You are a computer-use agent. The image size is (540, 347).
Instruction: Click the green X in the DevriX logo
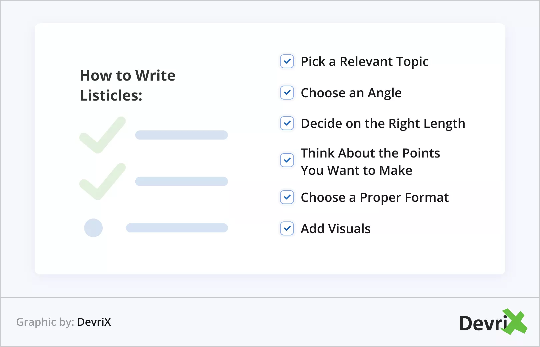pyautogui.click(x=515, y=322)
